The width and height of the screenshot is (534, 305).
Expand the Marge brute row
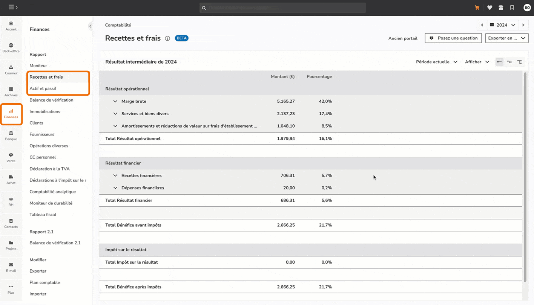115,101
